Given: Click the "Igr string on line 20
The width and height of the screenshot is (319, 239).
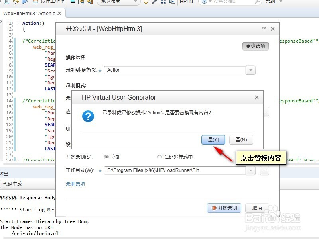Looking at the screenshot, I should pyautogui.click(x=50, y=137).
